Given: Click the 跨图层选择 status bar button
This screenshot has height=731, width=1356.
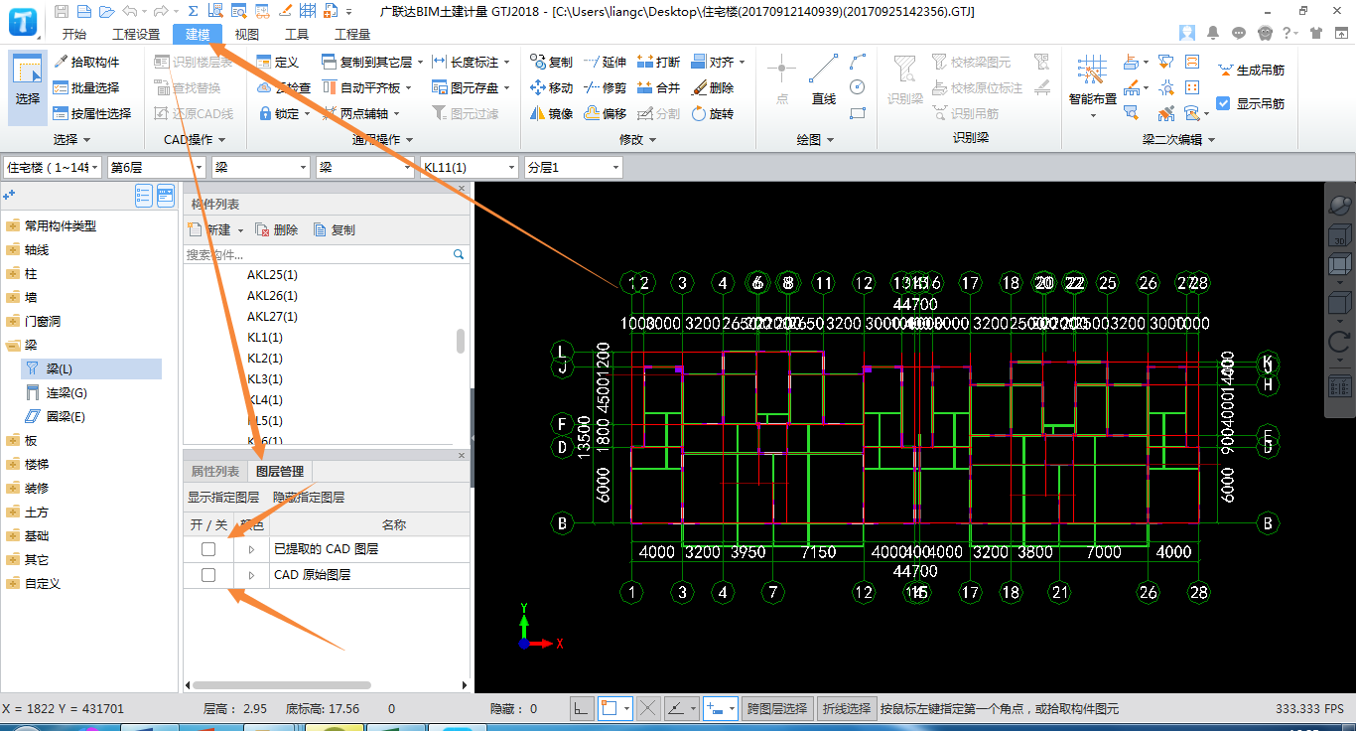Looking at the screenshot, I should (x=777, y=708).
